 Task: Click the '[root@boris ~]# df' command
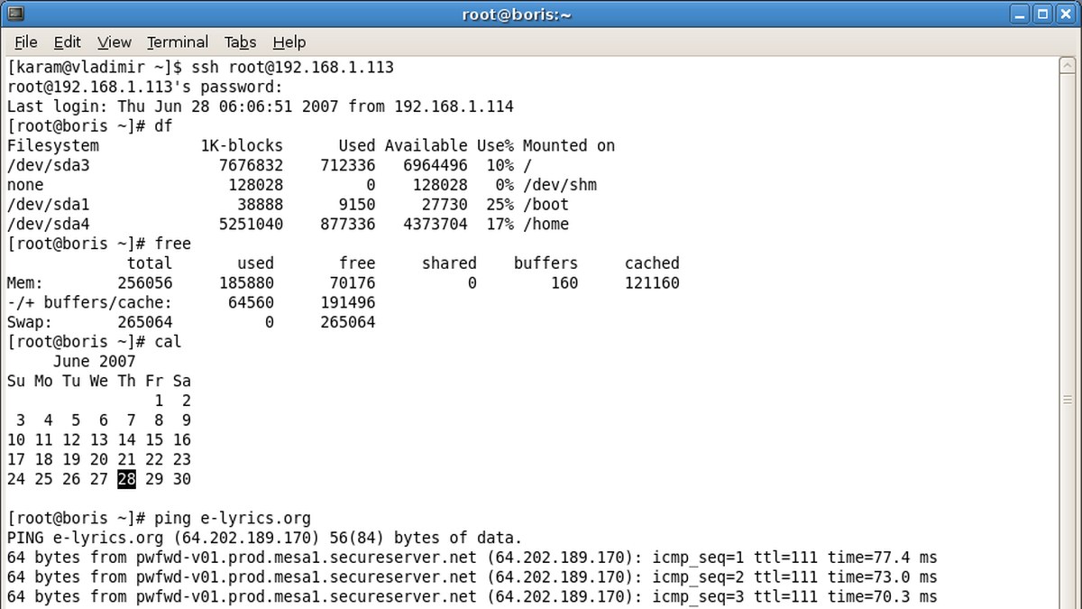[90, 126]
